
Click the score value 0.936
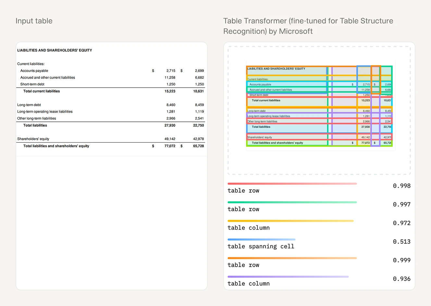pyautogui.click(x=402, y=279)
